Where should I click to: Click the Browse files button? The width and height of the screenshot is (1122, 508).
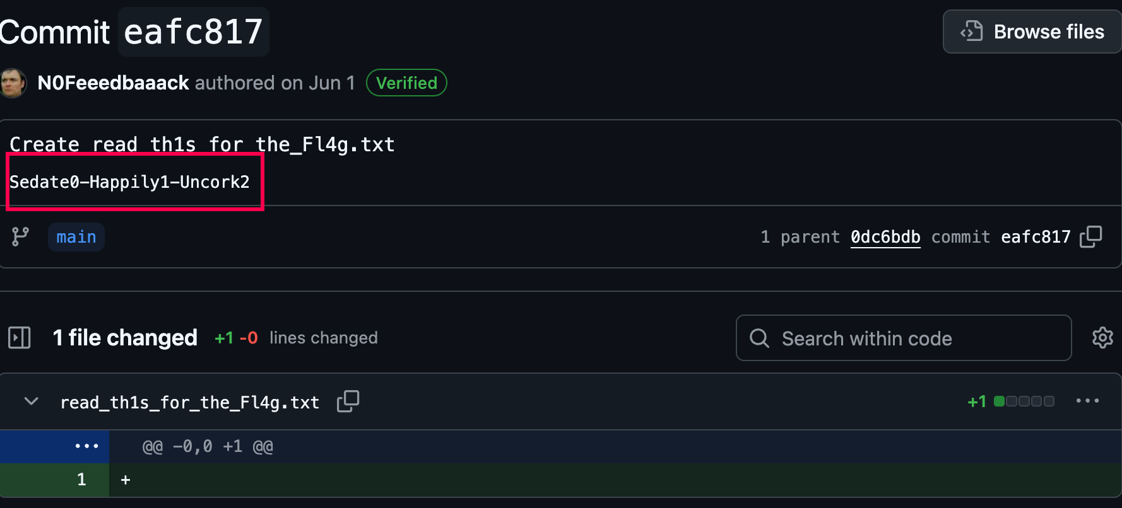(x=1032, y=32)
